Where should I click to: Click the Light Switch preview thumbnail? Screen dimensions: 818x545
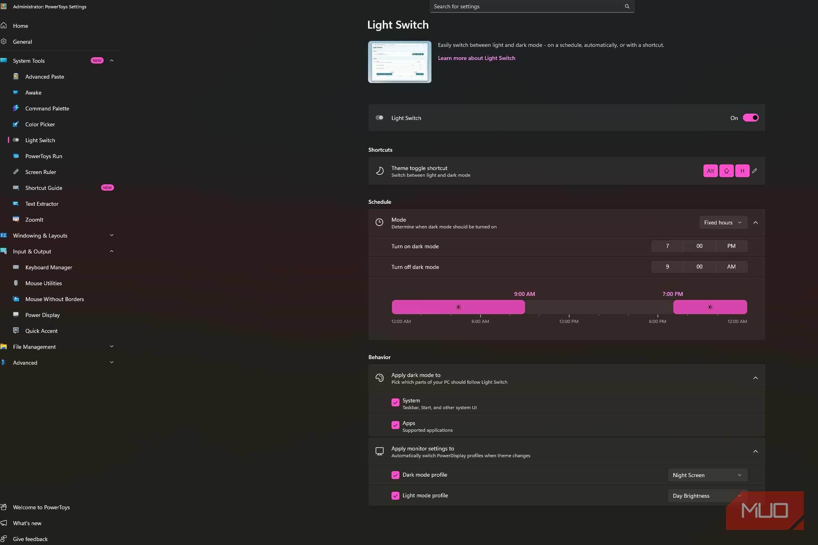click(x=399, y=62)
